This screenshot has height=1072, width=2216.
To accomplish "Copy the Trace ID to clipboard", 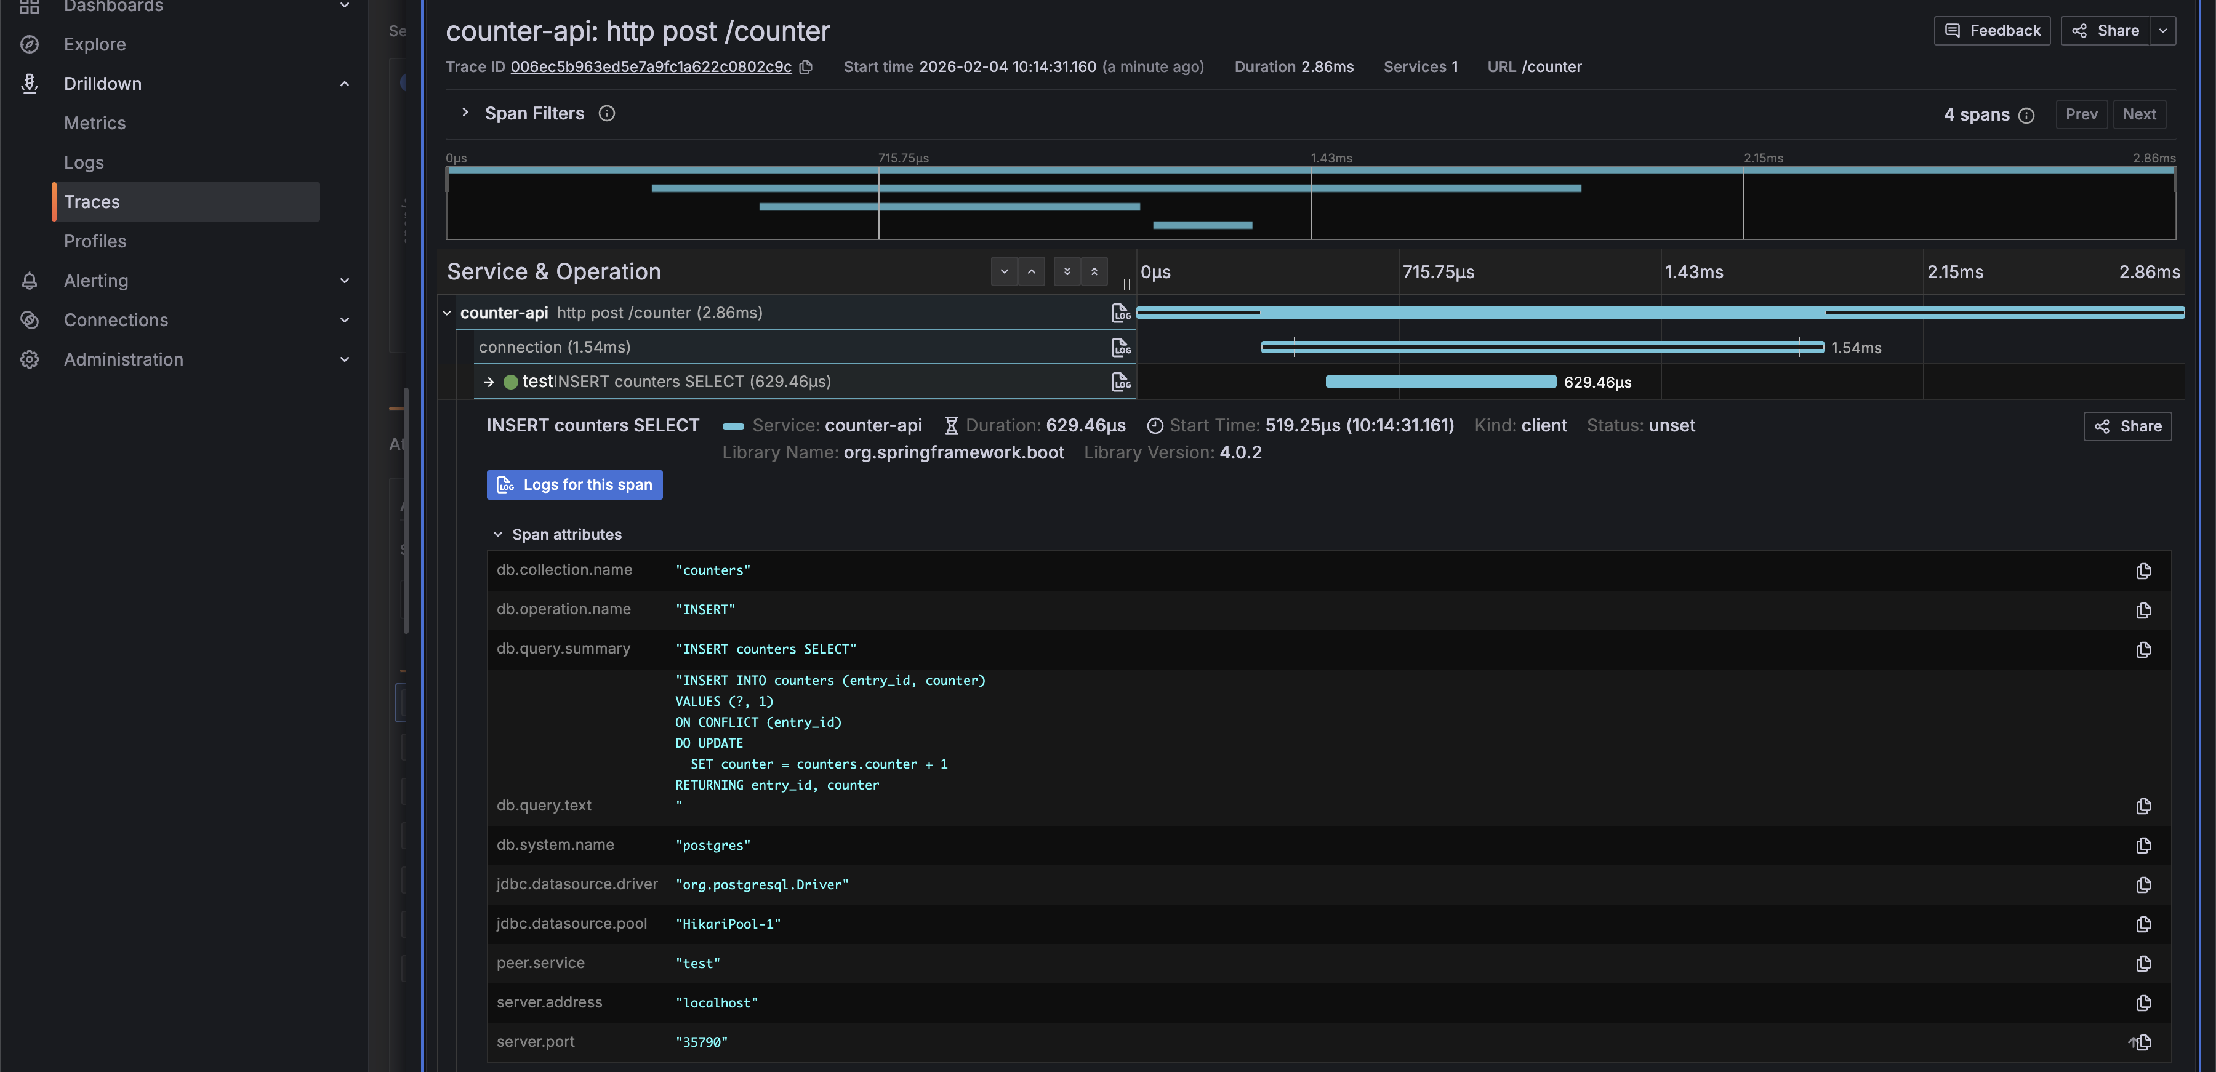I will (806, 67).
